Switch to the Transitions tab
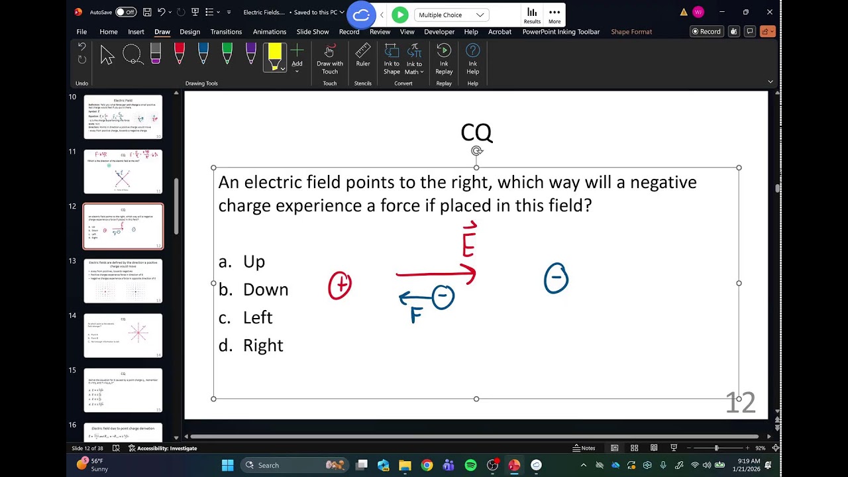This screenshot has width=848, height=477. point(226,32)
